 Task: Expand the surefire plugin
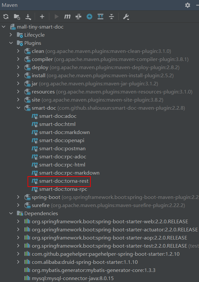(18, 205)
